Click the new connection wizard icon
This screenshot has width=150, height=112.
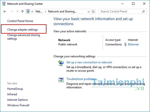pyautogui.click(x=61, y=63)
